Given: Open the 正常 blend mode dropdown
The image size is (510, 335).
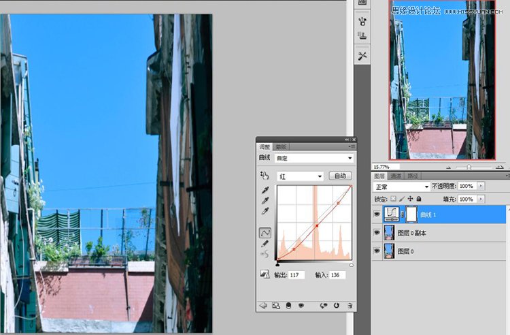Looking at the screenshot, I should click(x=402, y=186).
